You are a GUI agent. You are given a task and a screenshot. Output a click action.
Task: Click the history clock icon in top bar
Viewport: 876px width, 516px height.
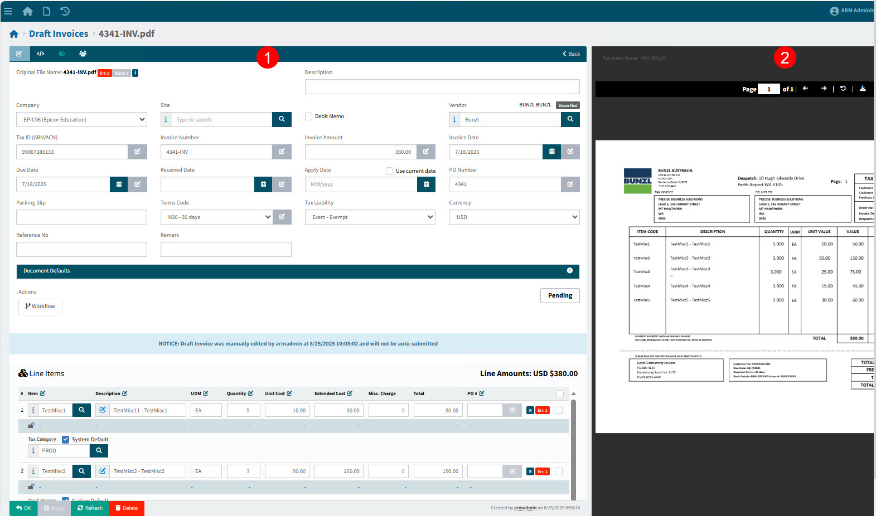[x=65, y=11]
